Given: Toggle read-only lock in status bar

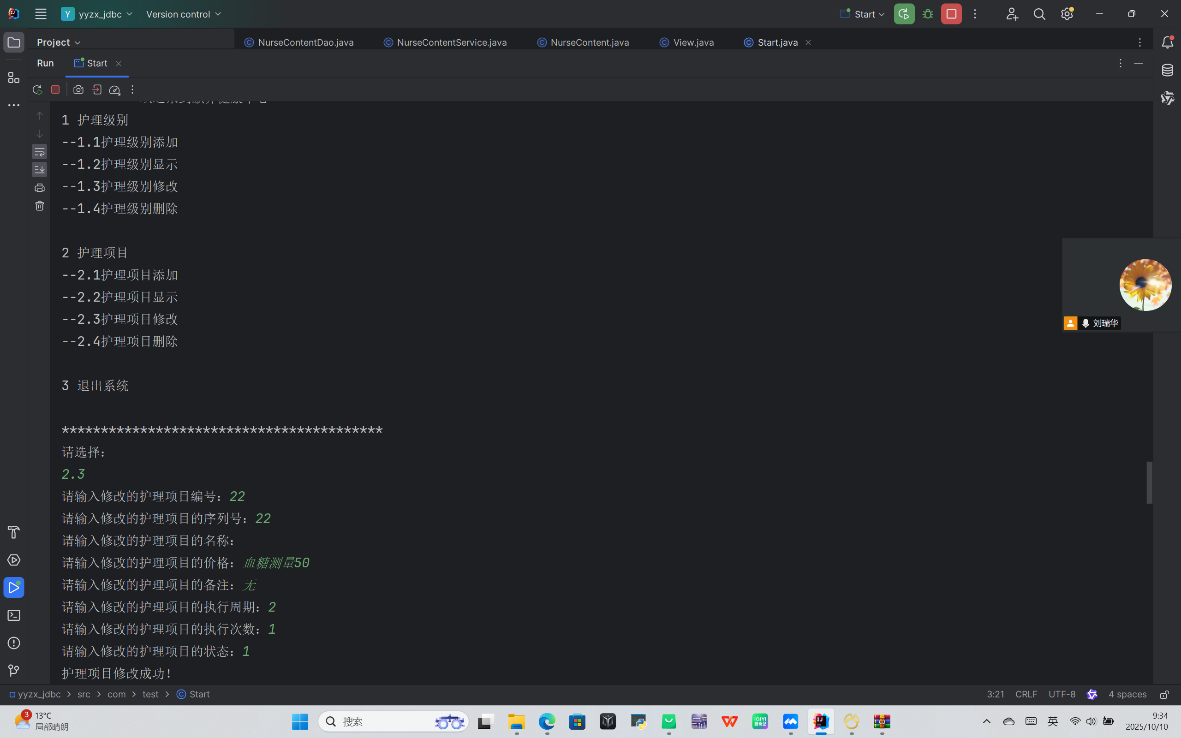Looking at the screenshot, I should point(1164,695).
